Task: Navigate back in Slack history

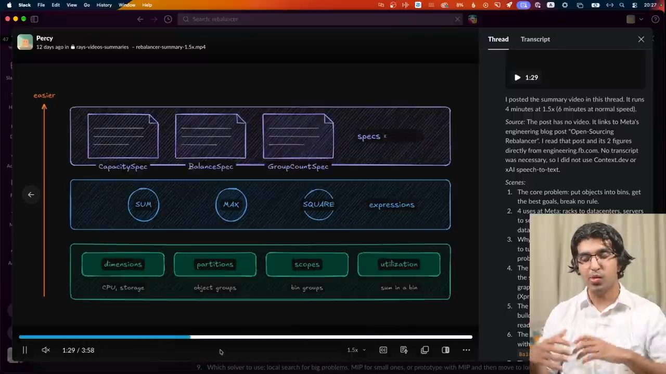Action: pyautogui.click(x=140, y=19)
